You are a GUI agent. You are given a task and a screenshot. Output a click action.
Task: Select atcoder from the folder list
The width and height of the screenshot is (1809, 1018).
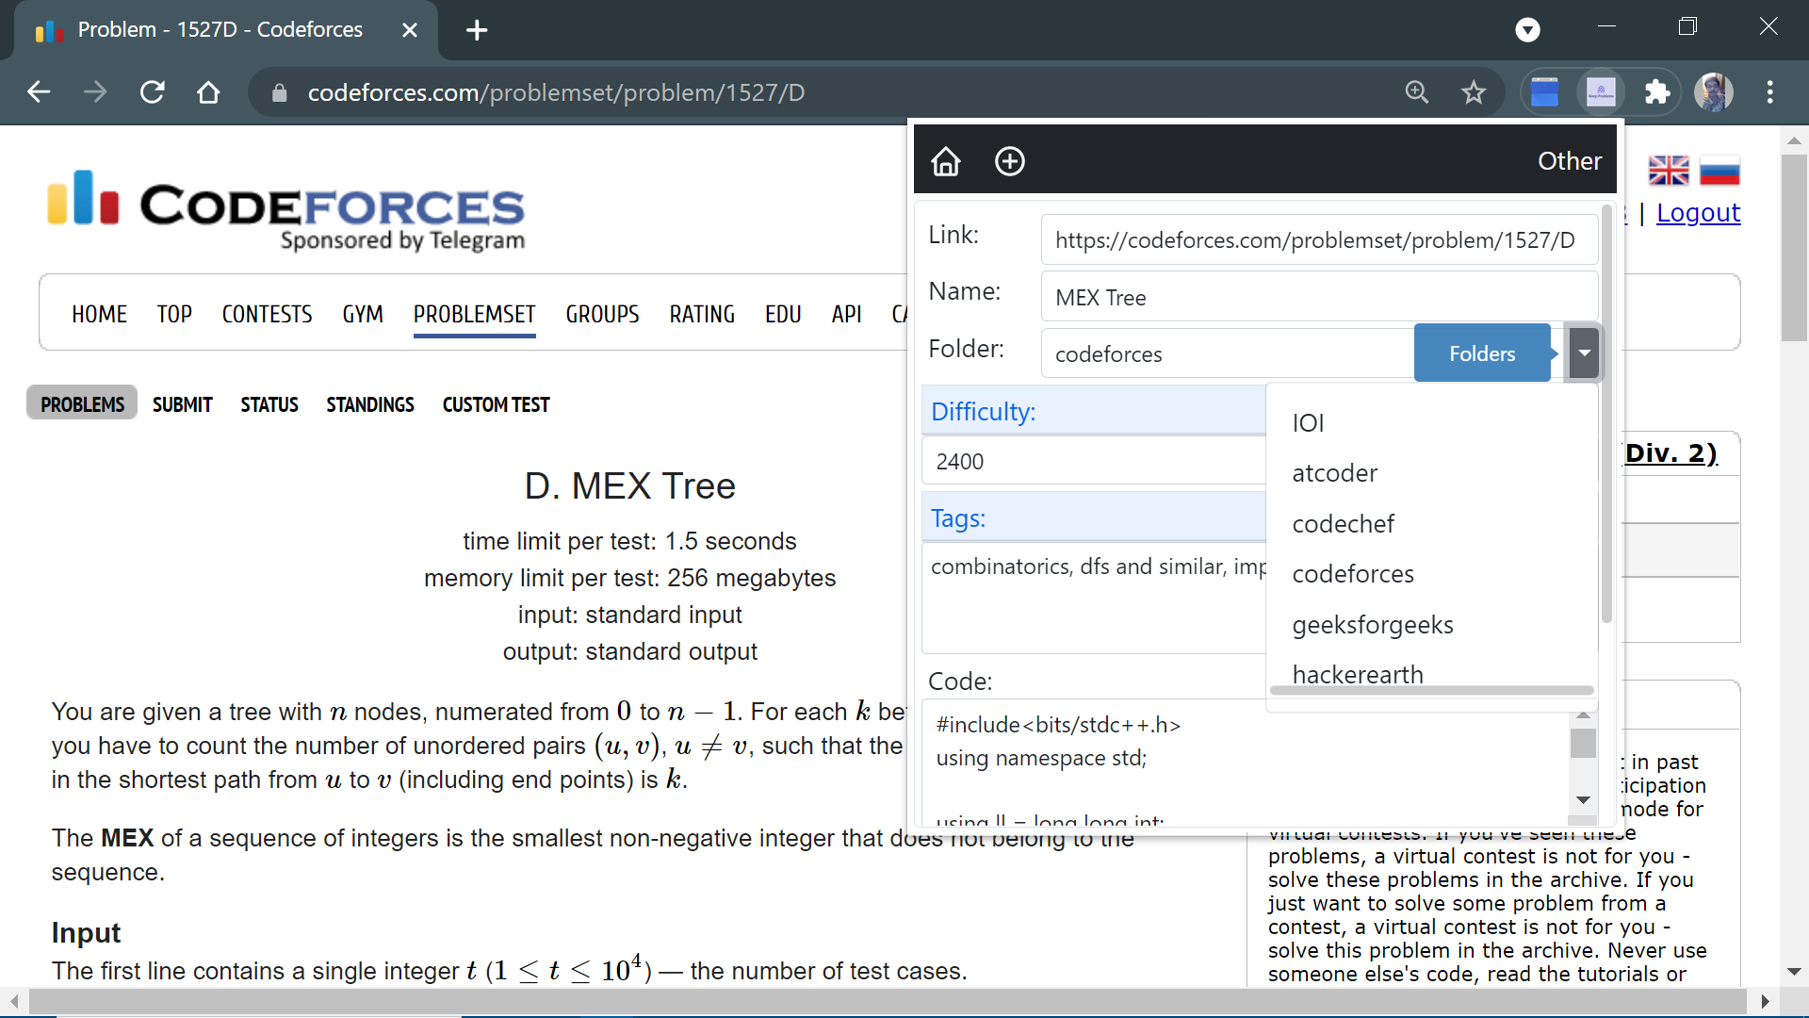pos(1334,473)
